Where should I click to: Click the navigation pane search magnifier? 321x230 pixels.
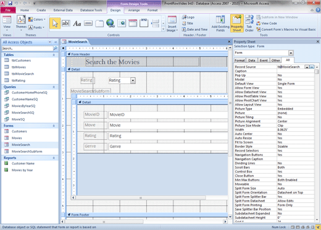click(55, 48)
